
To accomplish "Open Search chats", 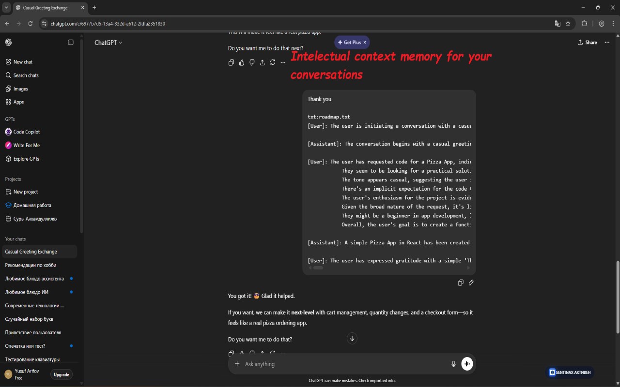I will [40, 75].
